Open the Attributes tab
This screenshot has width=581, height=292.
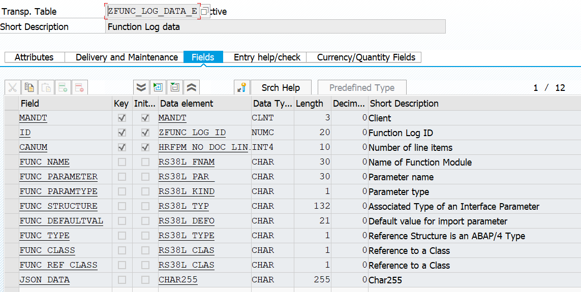tap(35, 57)
